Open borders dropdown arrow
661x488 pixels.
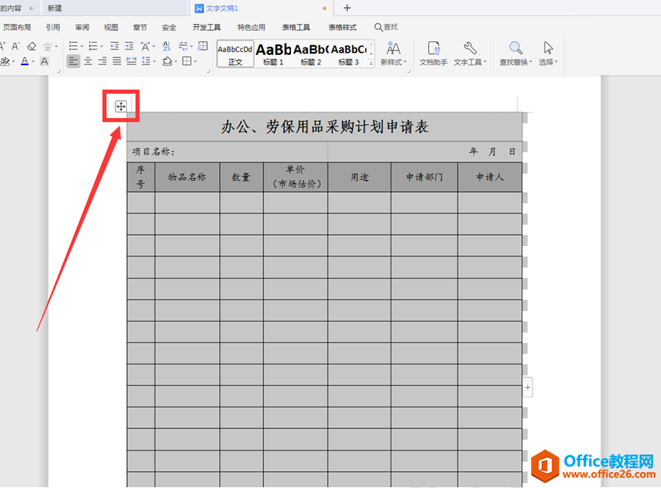tap(195, 61)
